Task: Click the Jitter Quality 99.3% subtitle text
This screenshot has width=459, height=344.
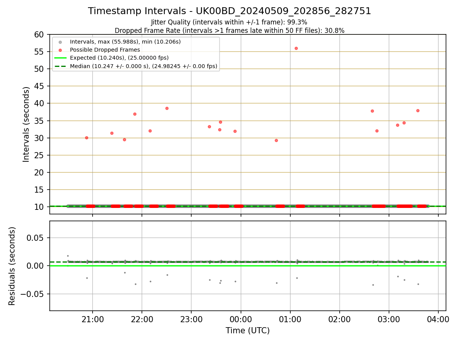Action: click(229, 23)
